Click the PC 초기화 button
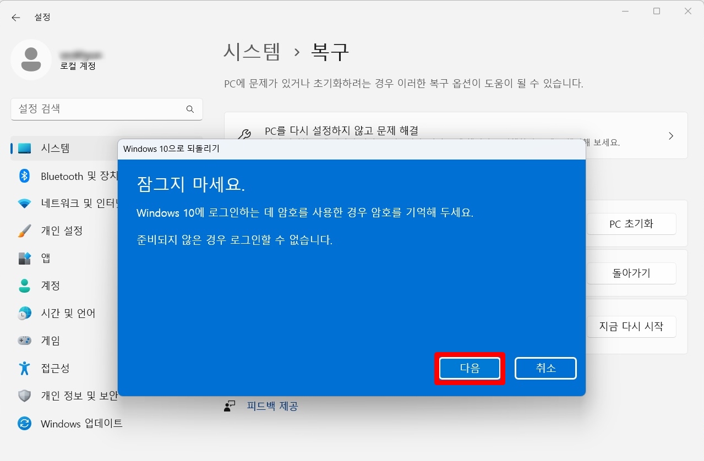The width and height of the screenshot is (704, 461). [631, 224]
